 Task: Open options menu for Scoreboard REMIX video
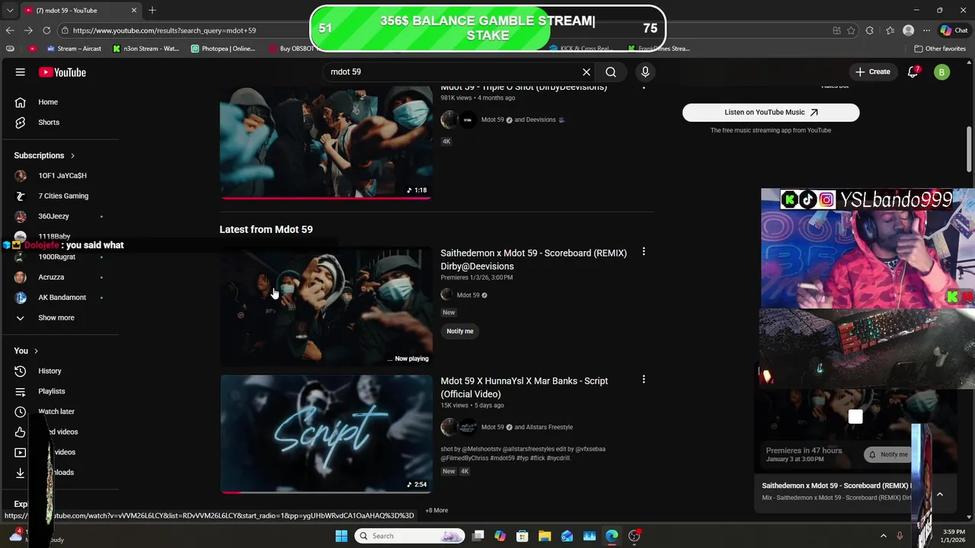644,252
